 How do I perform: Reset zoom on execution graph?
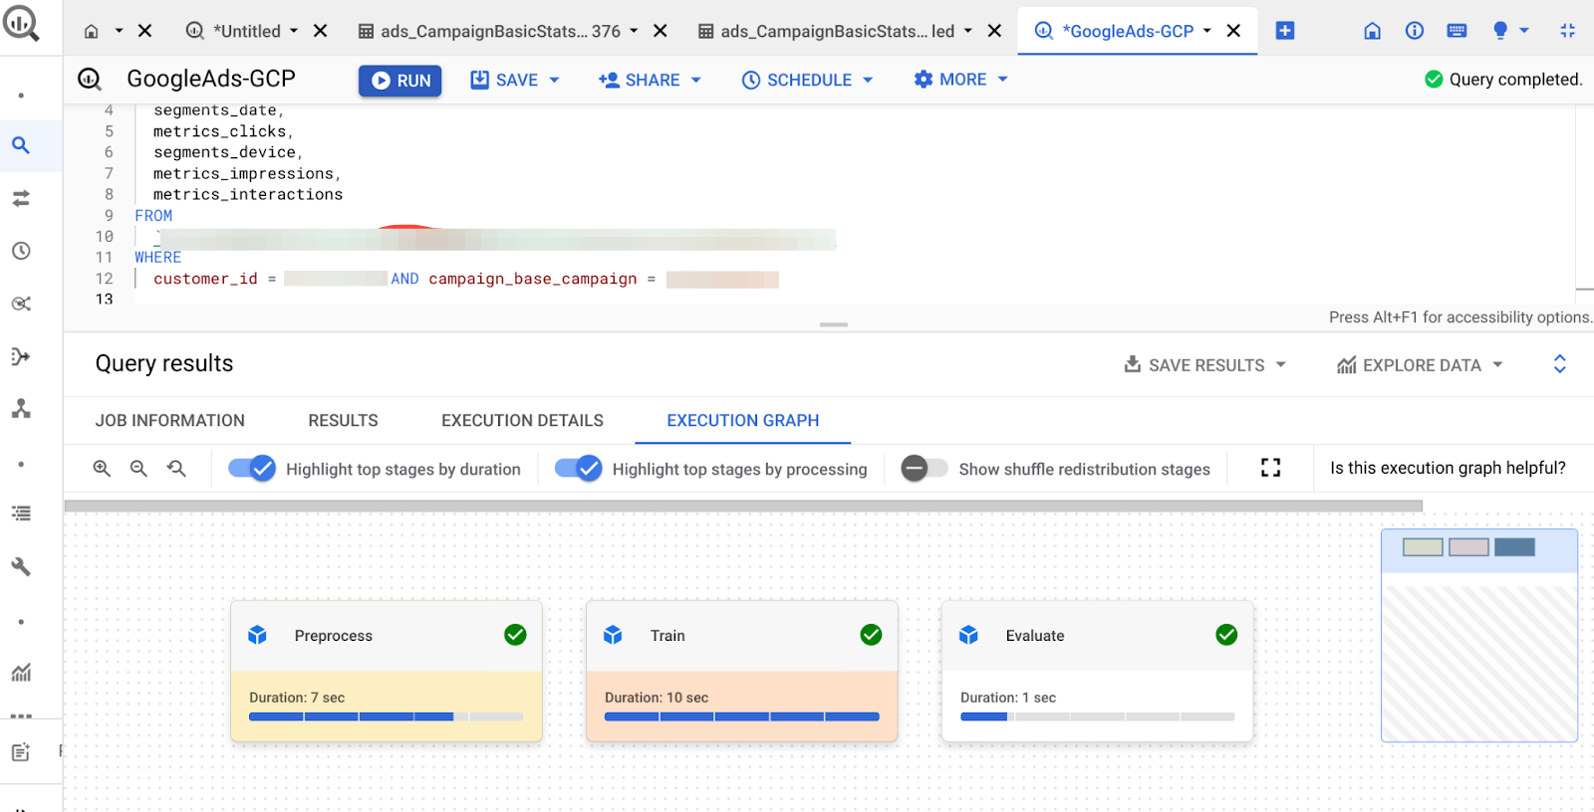tap(176, 468)
